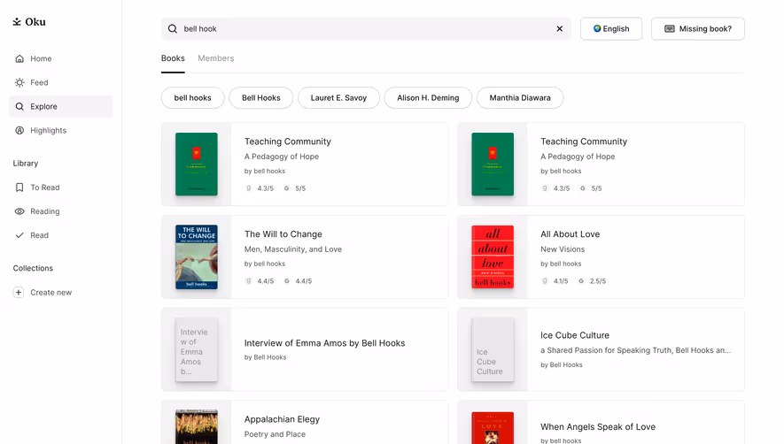
Task: Click the plus icon beside Create new
Action: (19, 292)
